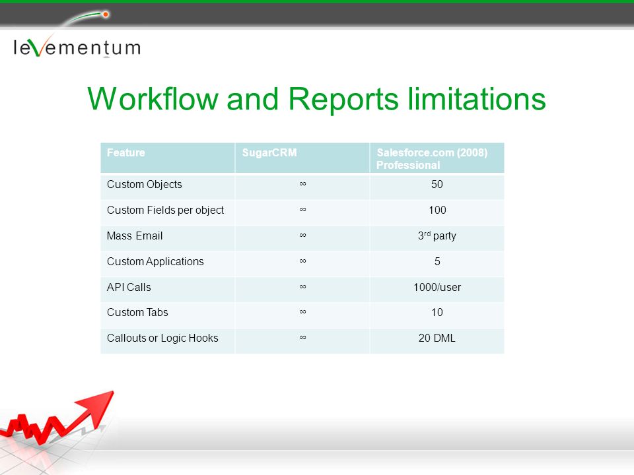634x475 pixels.
Task: Click the infinity symbol in API Calls row
Action: [303, 287]
